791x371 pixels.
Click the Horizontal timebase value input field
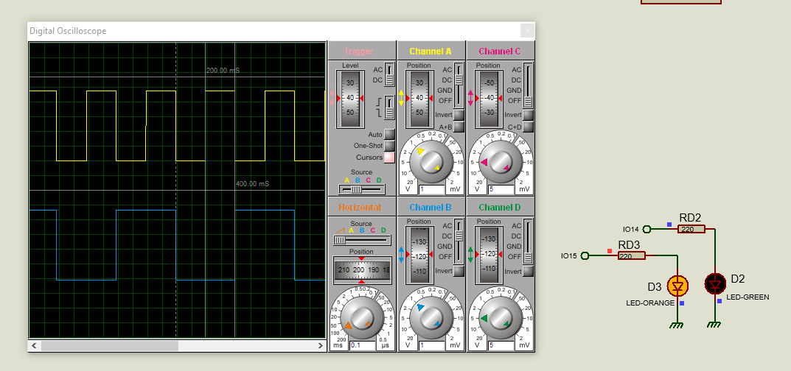pos(361,344)
